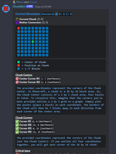
Task: Click the red position dot in chunk grid
Action: [19, 28]
